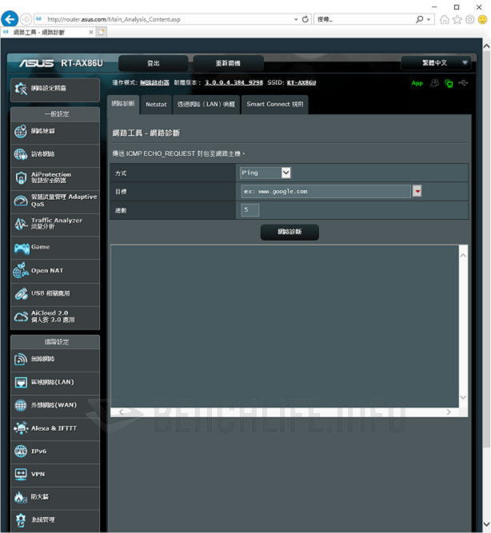Go back with the browser back arrow
Viewport: 491px width, 533px height.
[x=10, y=19]
